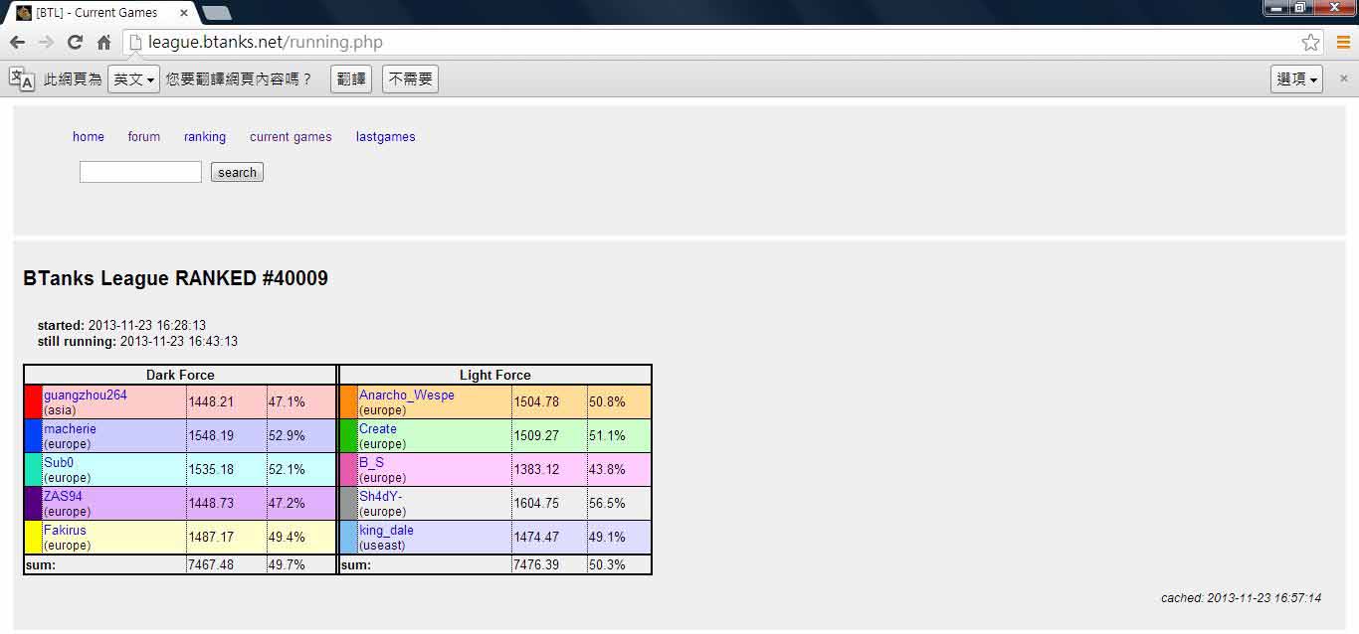Reload the current page

click(x=75, y=43)
